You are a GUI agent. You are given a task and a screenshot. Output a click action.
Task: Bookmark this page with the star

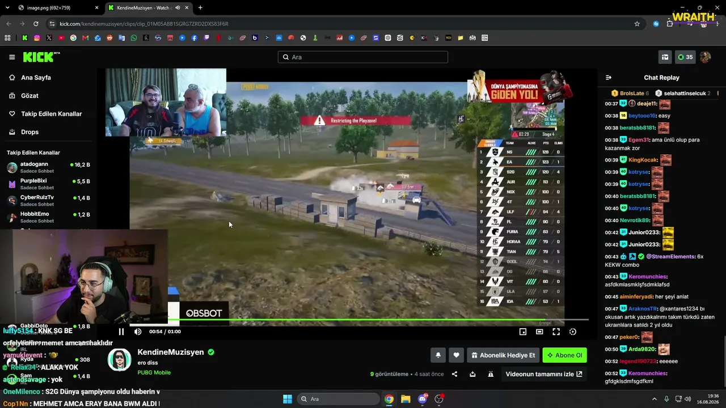(x=637, y=24)
